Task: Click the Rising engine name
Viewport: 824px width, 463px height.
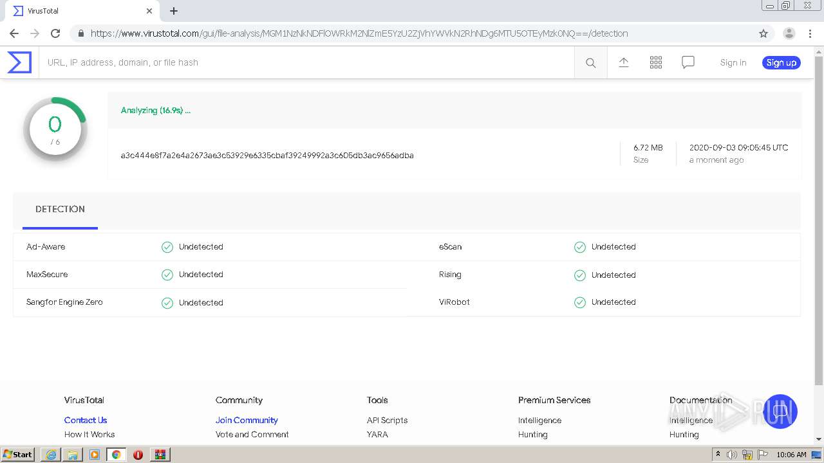Action: [x=450, y=275]
